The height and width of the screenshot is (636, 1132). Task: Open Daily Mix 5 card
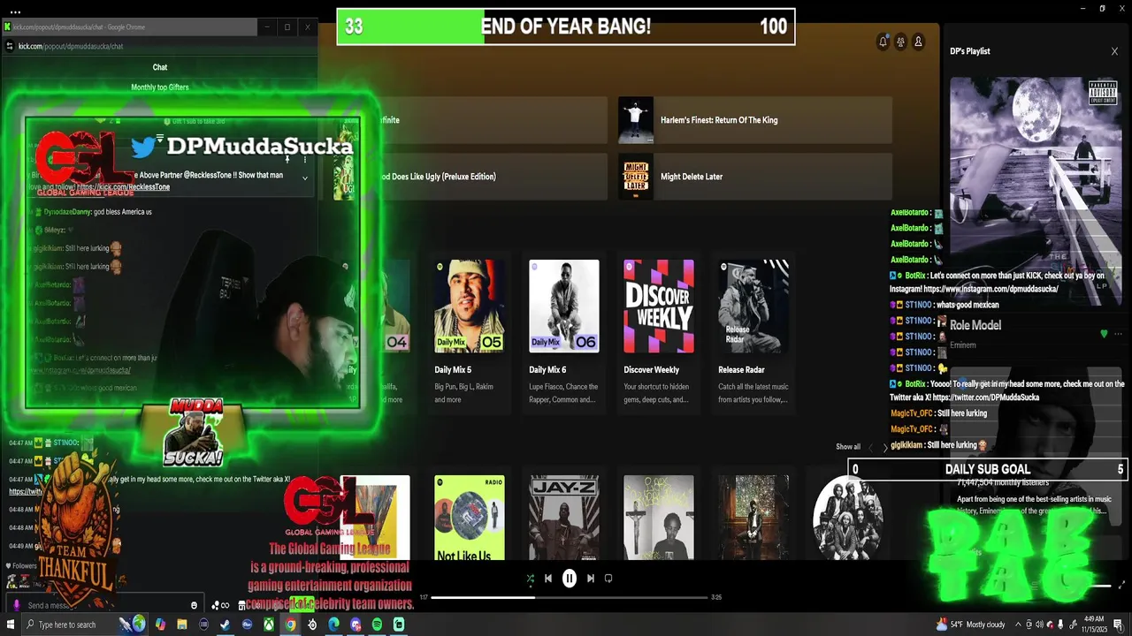[x=470, y=334]
